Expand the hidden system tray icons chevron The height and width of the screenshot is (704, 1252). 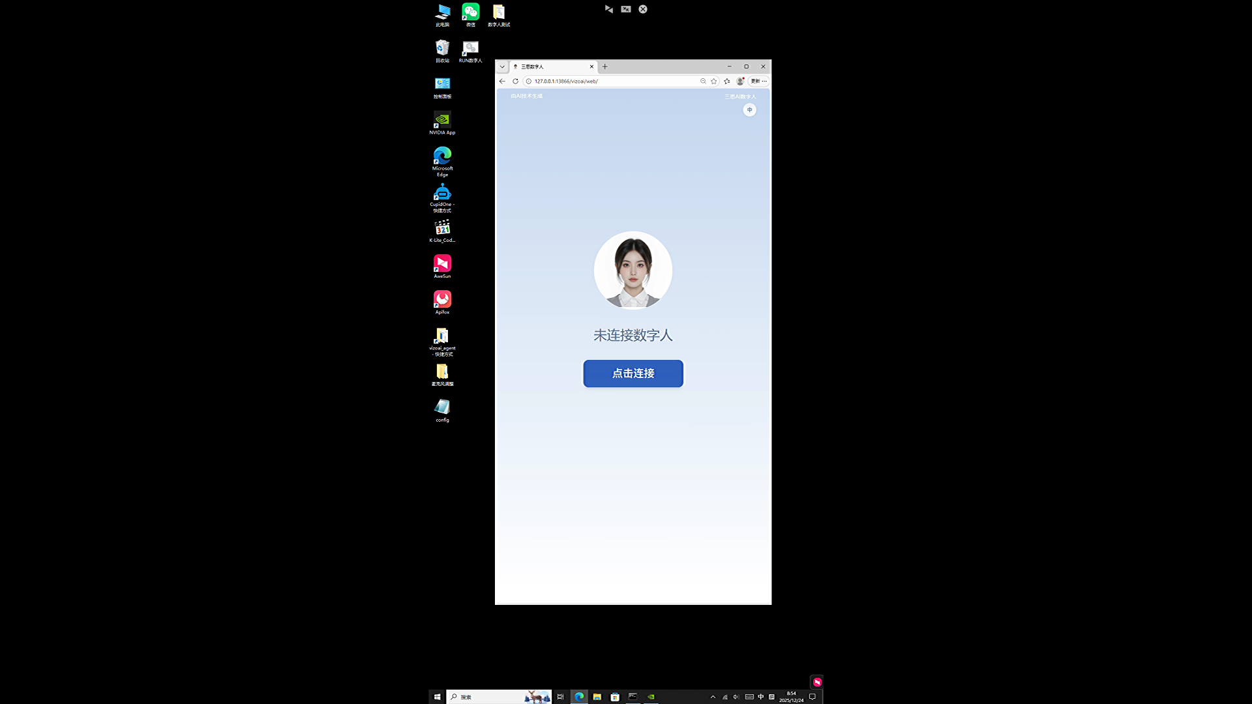pyautogui.click(x=713, y=697)
